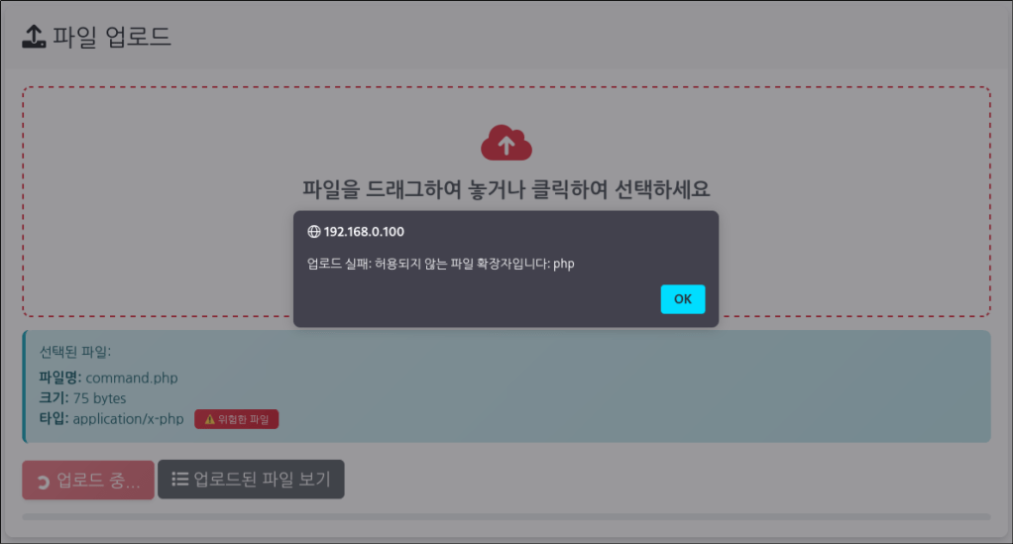
Task: Click the drag-and-drop instruction text
Action: point(506,189)
